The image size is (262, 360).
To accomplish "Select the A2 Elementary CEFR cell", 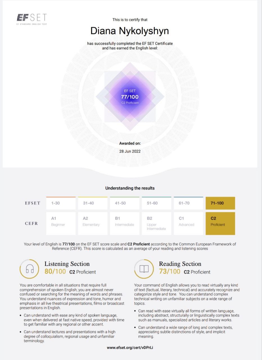I will (x=93, y=223).
